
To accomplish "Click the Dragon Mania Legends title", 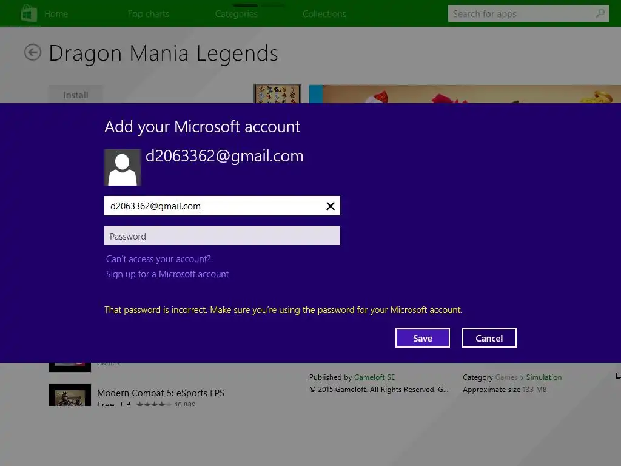I will 163,53.
